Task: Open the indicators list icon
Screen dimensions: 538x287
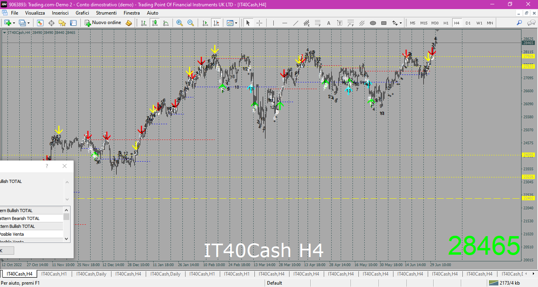Action: click(230, 23)
